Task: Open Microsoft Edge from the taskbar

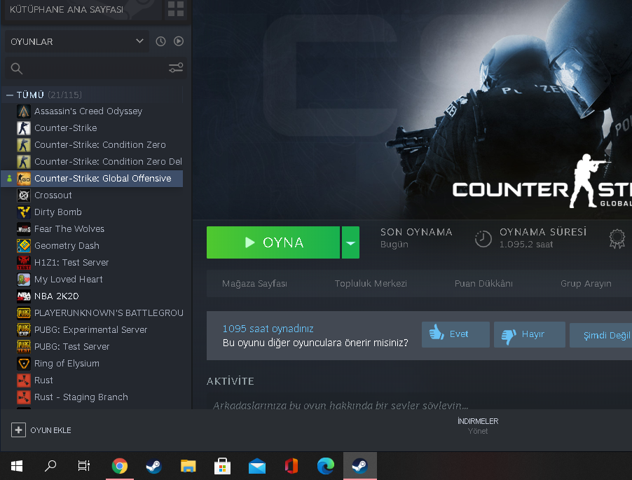Action: (x=326, y=466)
